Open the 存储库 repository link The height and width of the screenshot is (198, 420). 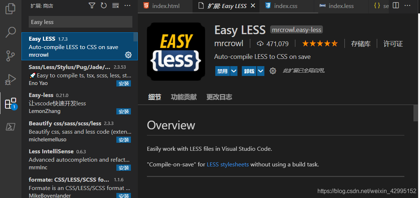[x=361, y=44]
